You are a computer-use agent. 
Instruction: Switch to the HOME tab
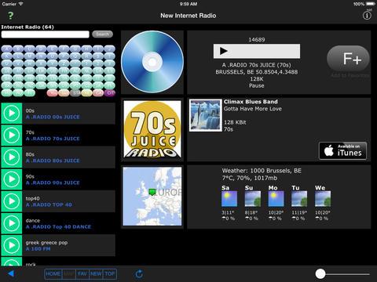53,274
